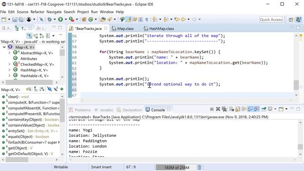Open the Refactor menu

pos(38,12)
